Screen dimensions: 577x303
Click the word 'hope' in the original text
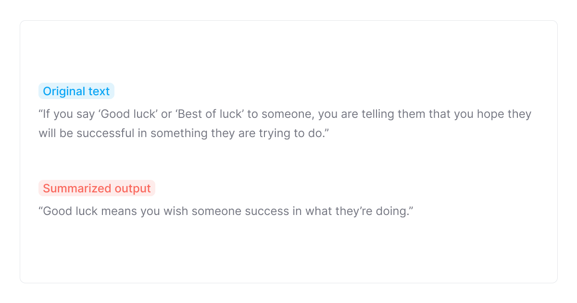pos(482,114)
